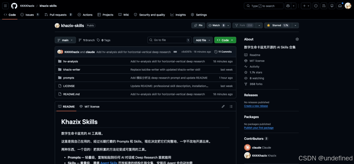Open khazix-writer's commit message link
This screenshot has width=354, height=164.
pos(165,70)
